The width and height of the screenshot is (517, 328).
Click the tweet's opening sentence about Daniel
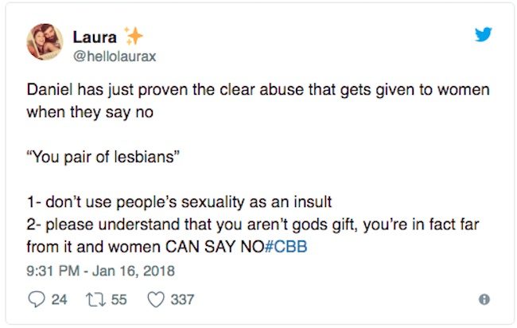click(x=258, y=90)
